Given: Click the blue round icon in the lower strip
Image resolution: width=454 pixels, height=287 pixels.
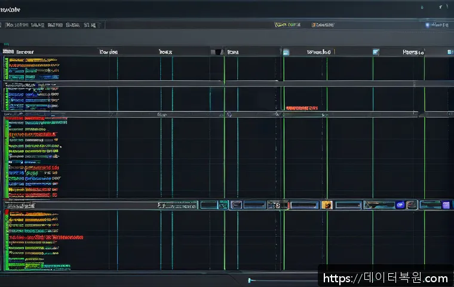Looking at the screenshot, I should pyautogui.click(x=400, y=205).
